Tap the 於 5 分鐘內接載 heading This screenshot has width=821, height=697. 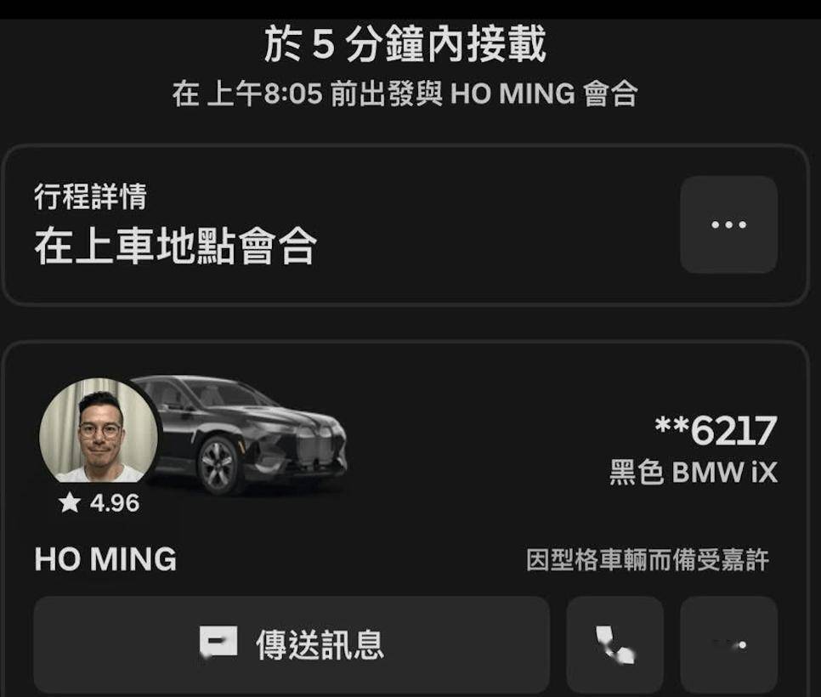pyautogui.click(x=405, y=44)
